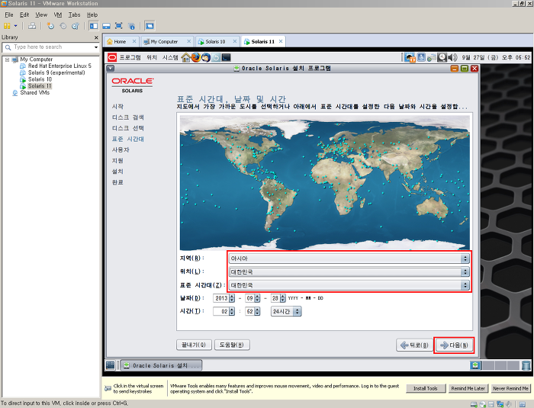
Task: Click the home folder icon in the Solaris panel
Action: 185,57
